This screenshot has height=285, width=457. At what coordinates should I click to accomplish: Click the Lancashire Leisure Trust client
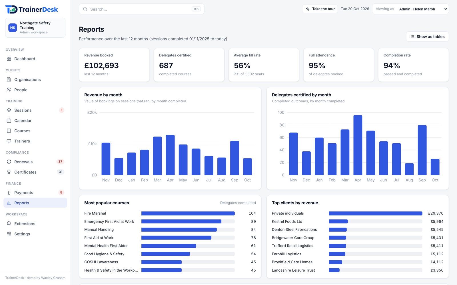[293, 270]
